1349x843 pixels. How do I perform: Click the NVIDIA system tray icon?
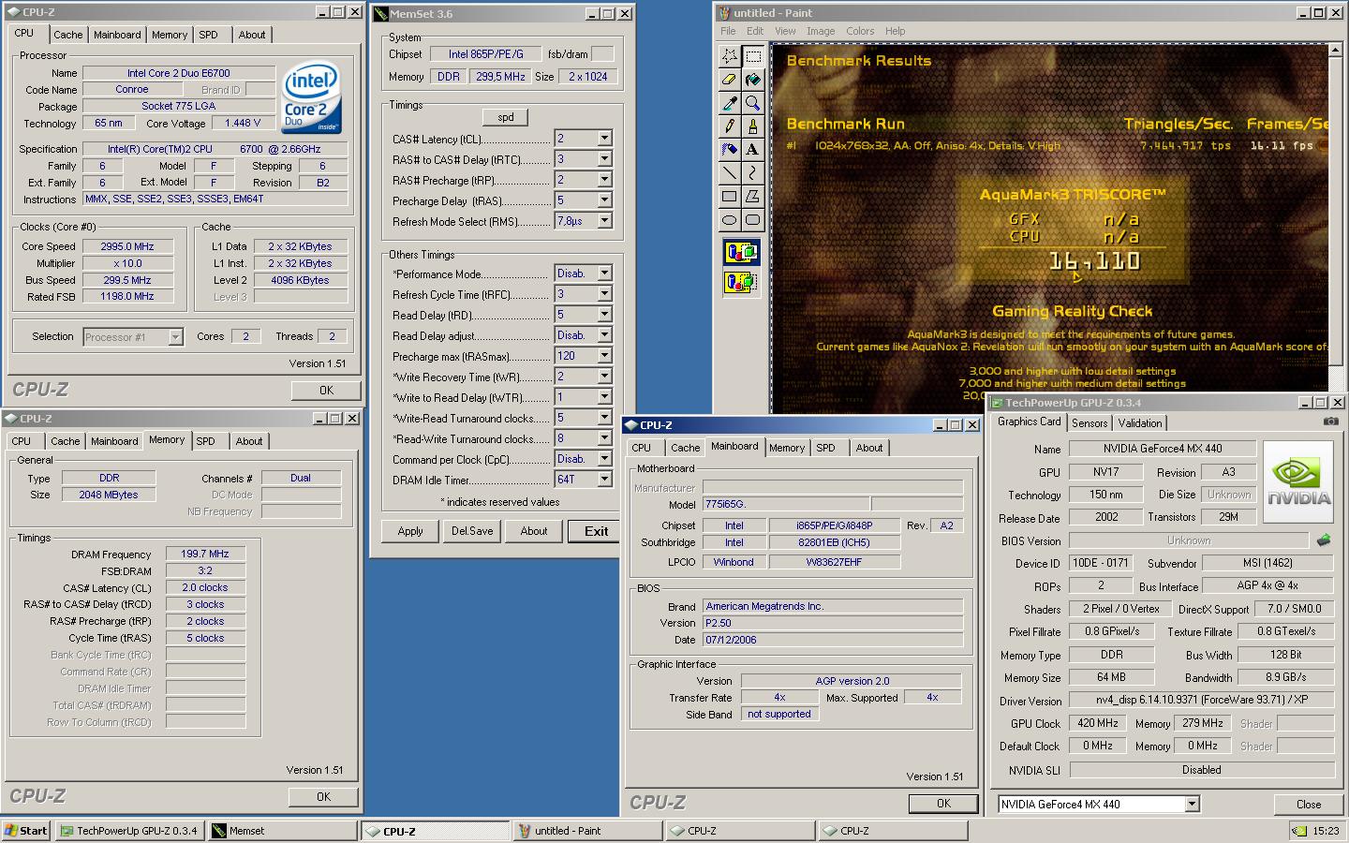click(x=1299, y=830)
